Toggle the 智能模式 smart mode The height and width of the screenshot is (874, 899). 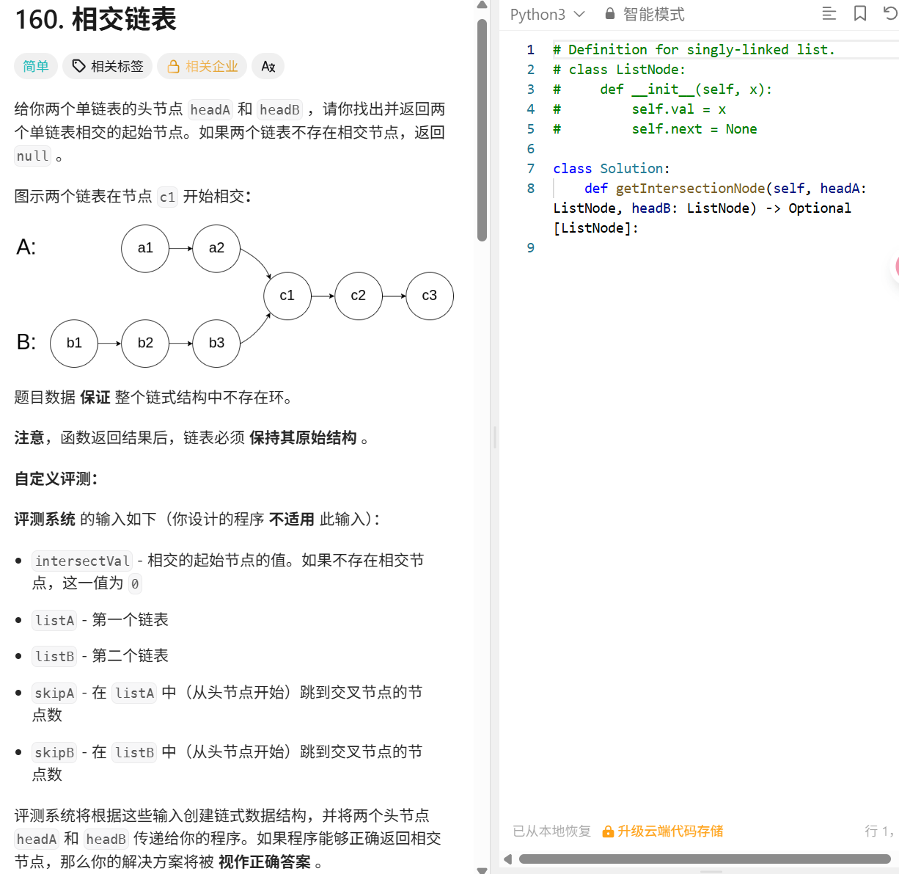point(644,14)
